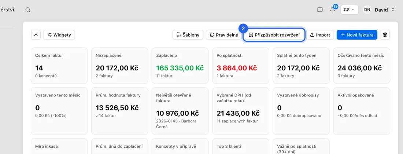The width and height of the screenshot is (403, 154).
Task: Select the Celkem faktur widget card
Action: tap(59, 66)
